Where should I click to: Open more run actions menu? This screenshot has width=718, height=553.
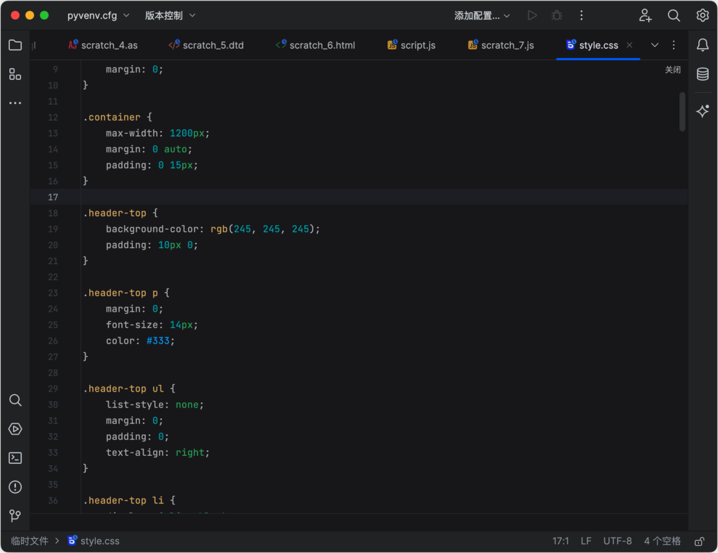click(582, 15)
